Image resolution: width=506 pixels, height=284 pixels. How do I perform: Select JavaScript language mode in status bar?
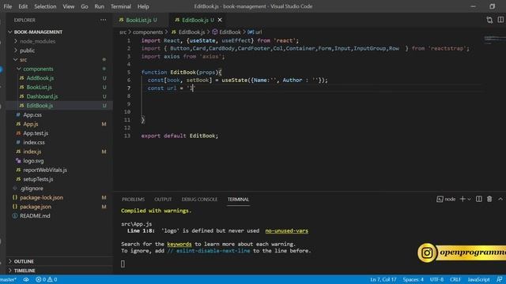click(478, 279)
